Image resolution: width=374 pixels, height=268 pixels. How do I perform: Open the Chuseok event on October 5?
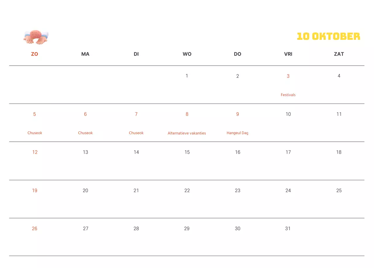click(35, 133)
